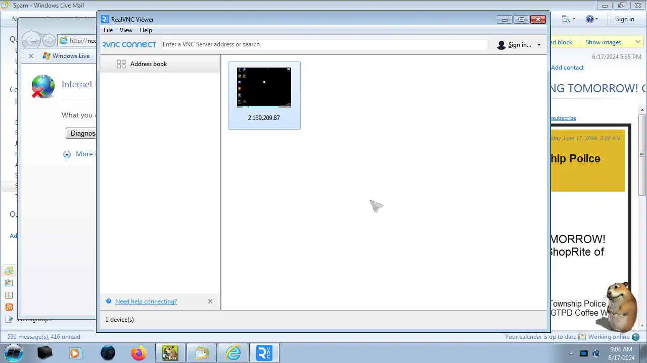
Task: Click the Newsgroups icon in Live Mail
Action: click(x=9, y=319)
